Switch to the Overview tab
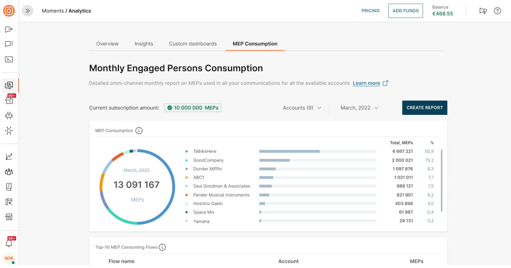Viewport: 511px width, 268px height. coord(107,44)
